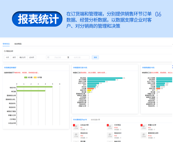Open the 商品排序1 product thumbnail
The image size is (173, 142).
pyautogui.click(x=110, y=135)
